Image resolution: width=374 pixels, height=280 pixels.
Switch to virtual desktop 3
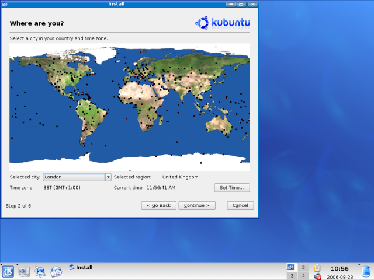click(292, 276)
